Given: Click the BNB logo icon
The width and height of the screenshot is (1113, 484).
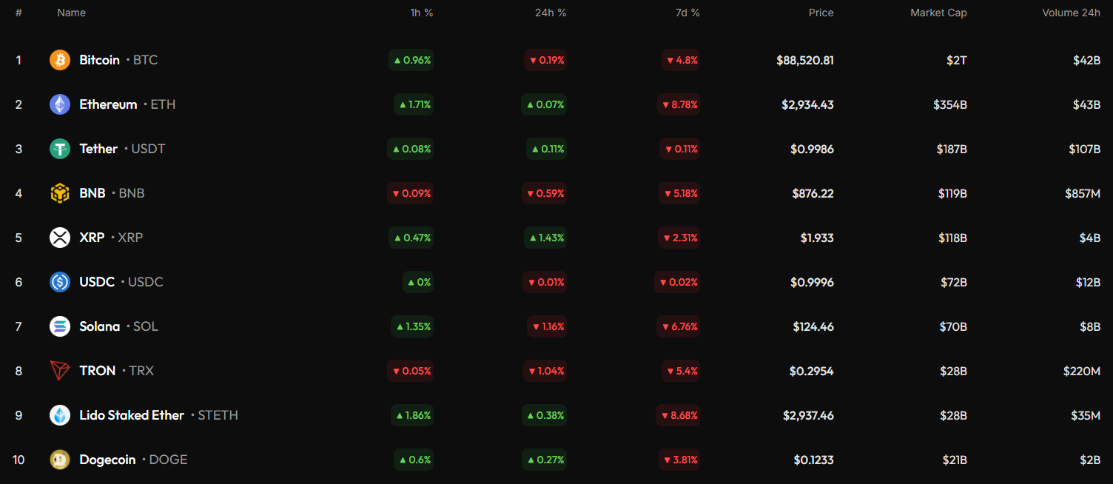Looking at the screenshot, I should coord(60,193).
